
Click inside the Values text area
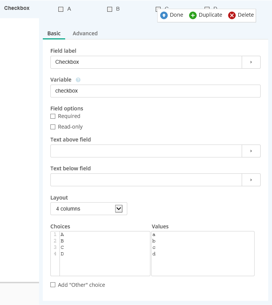pos(203,253)
